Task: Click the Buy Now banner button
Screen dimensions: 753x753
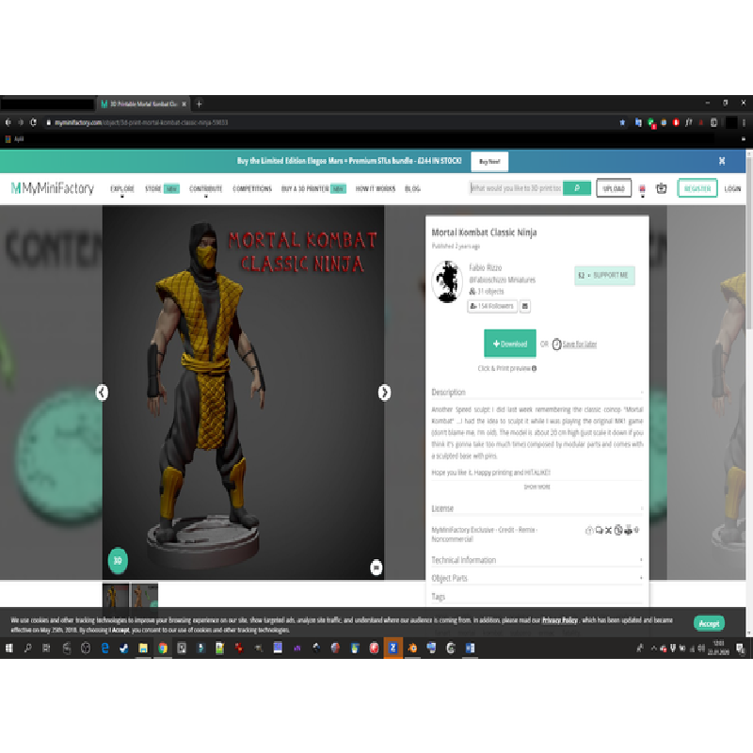Action: pyautogui.click(x=489, y=161)
